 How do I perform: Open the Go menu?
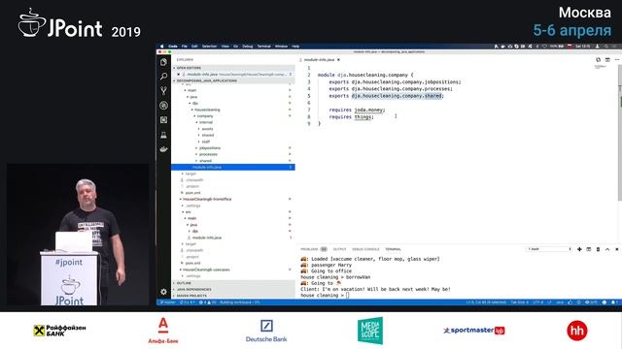click(x=235, y=47)
